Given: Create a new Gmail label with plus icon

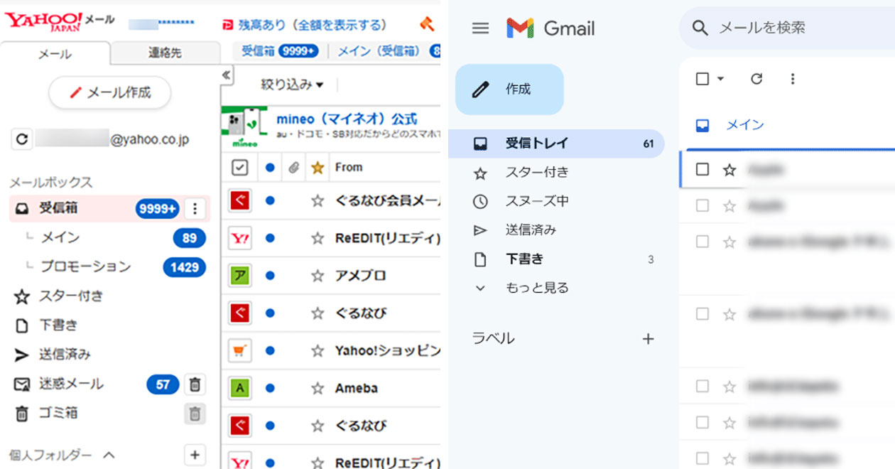Looking at the screenshot, I should coord(648,339).
